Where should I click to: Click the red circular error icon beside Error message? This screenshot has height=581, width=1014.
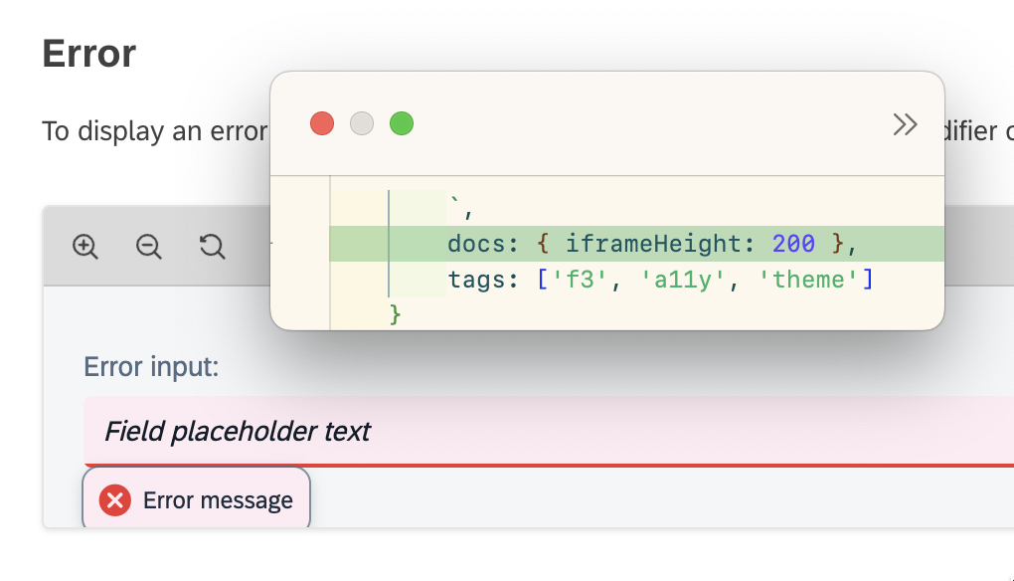point(114,499)
